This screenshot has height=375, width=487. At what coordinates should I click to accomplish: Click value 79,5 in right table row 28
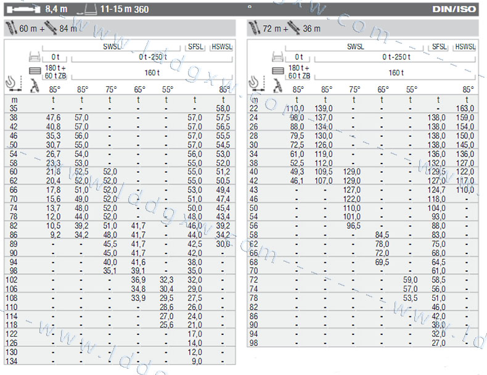coord(297,136)
